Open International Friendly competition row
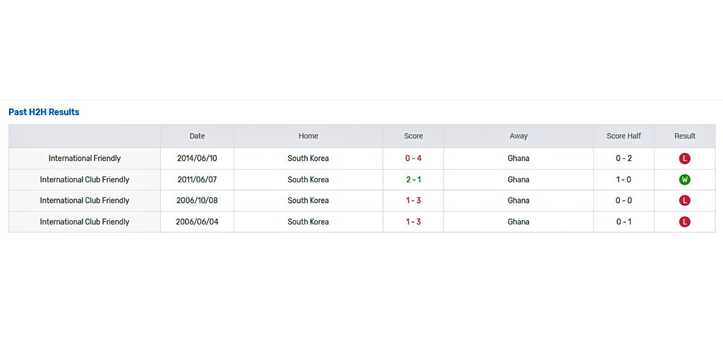Screen dimensions: 723x361 pyautogui.click(x=84, y=158)
